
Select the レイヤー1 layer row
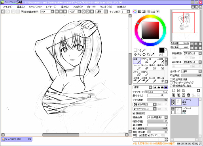[x=184, y=110]
